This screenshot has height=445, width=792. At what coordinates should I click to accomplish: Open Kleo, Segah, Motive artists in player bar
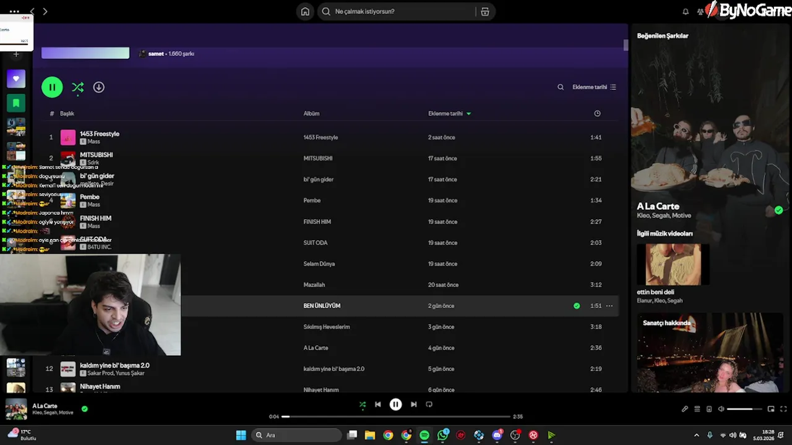click(53, 413)
